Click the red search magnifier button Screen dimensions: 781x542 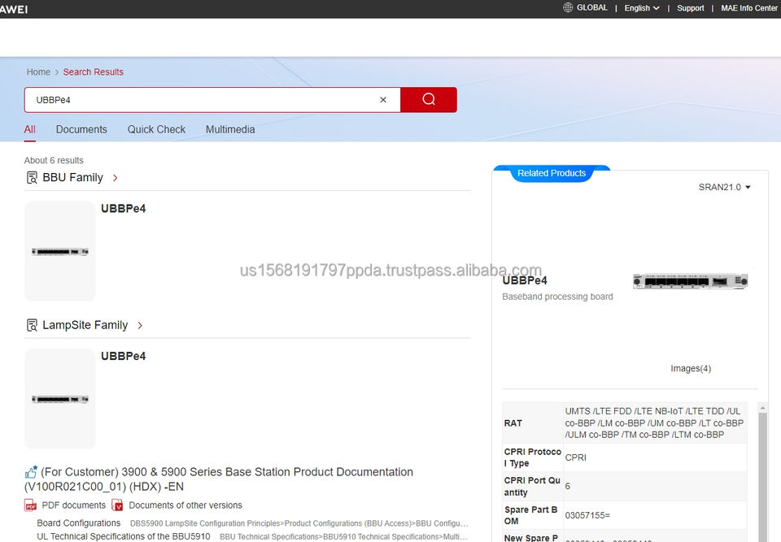pos(429,100)
